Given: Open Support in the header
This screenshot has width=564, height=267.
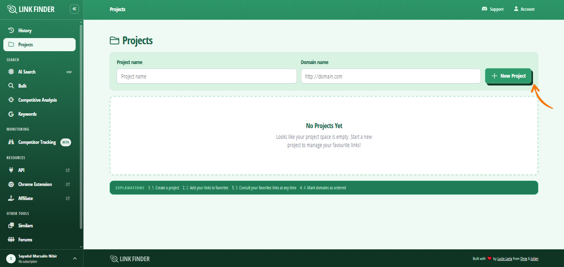Looking at the screenshot, I should pyautogui.click(x=492, y=9).
